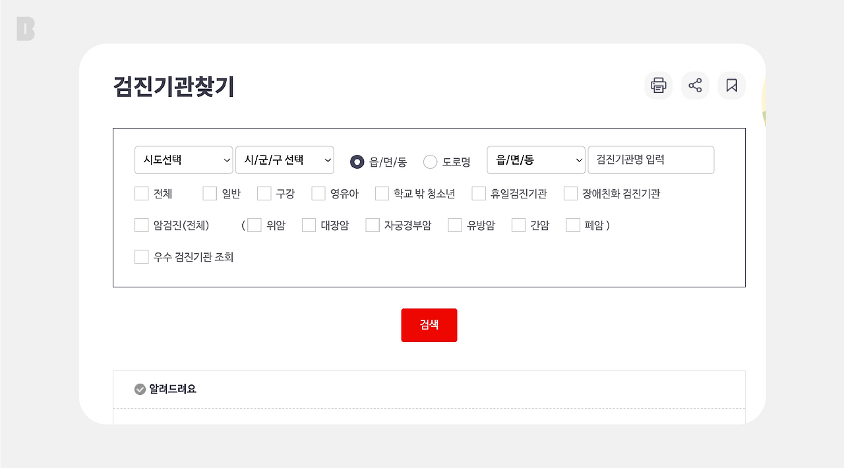Click the 검진기관명 입력 input field
Image resolution: width=844 pixels, height=468 pixels.
pos(651,160)
